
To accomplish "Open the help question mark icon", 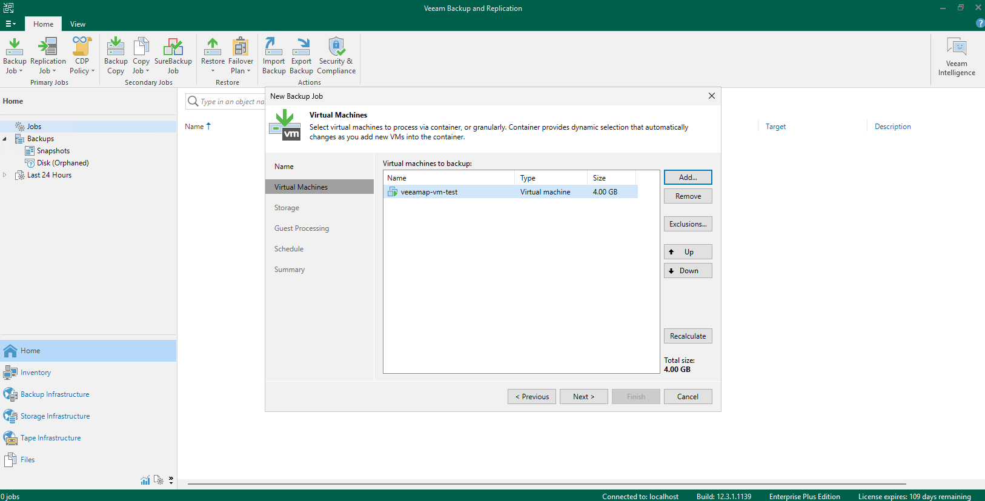I will (x=980, y=23).
